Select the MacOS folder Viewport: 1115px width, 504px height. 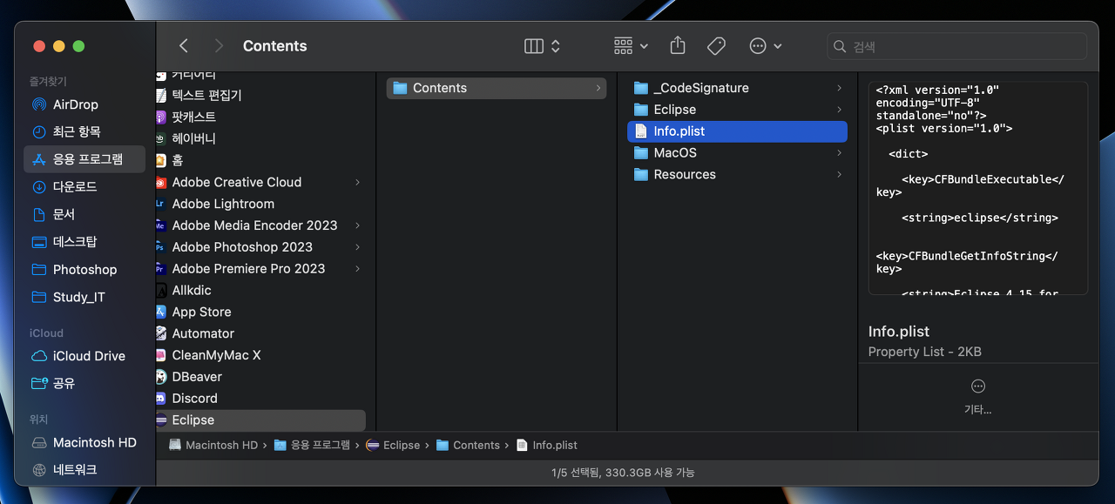click(737, 152)
